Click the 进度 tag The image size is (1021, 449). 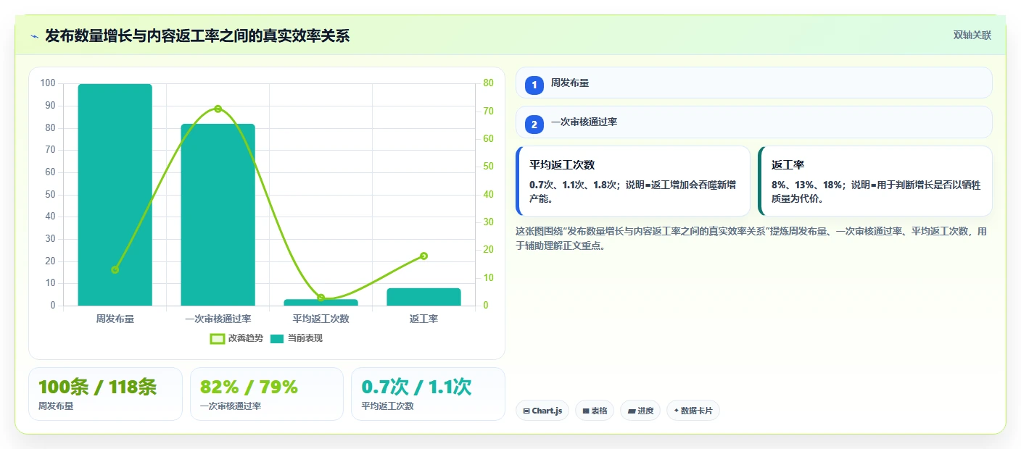click(640, 411)
